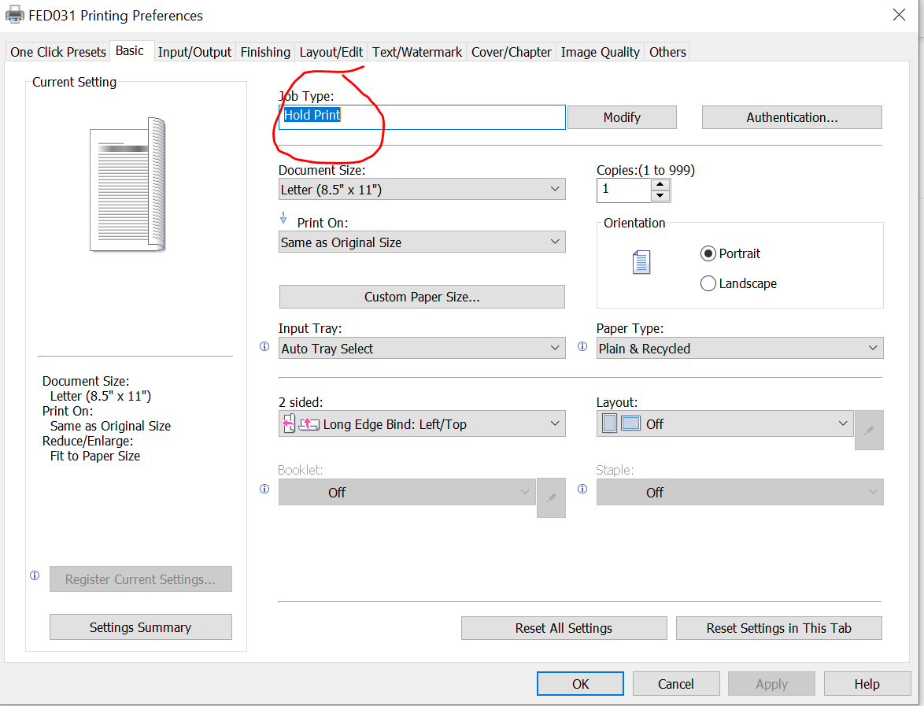Switch to the Finishing tab
The width and height of the screenshot is (924, 706).
(x=265, y=52)
